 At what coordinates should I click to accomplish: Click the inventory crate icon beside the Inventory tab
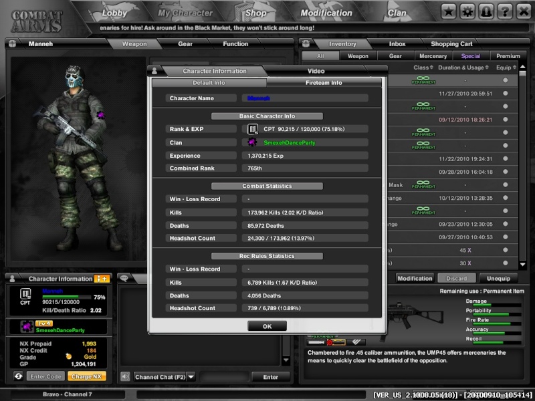click(x=306, y=43)
